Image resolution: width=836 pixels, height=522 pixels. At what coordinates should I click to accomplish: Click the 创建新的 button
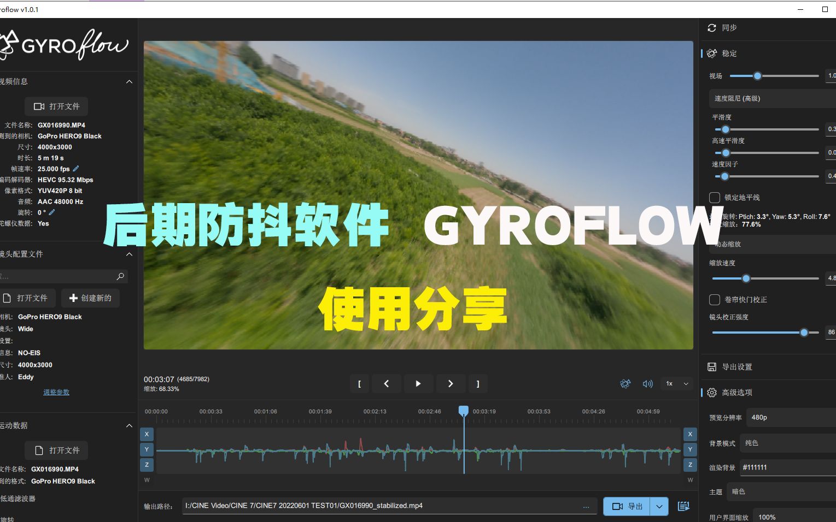click(x=90, y=298)
